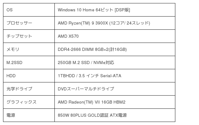The width and height of the screenshot is (199, 125).
Task: Click the '[DSP版]' text
Action: pyautogui.click(x=122, y=10)
